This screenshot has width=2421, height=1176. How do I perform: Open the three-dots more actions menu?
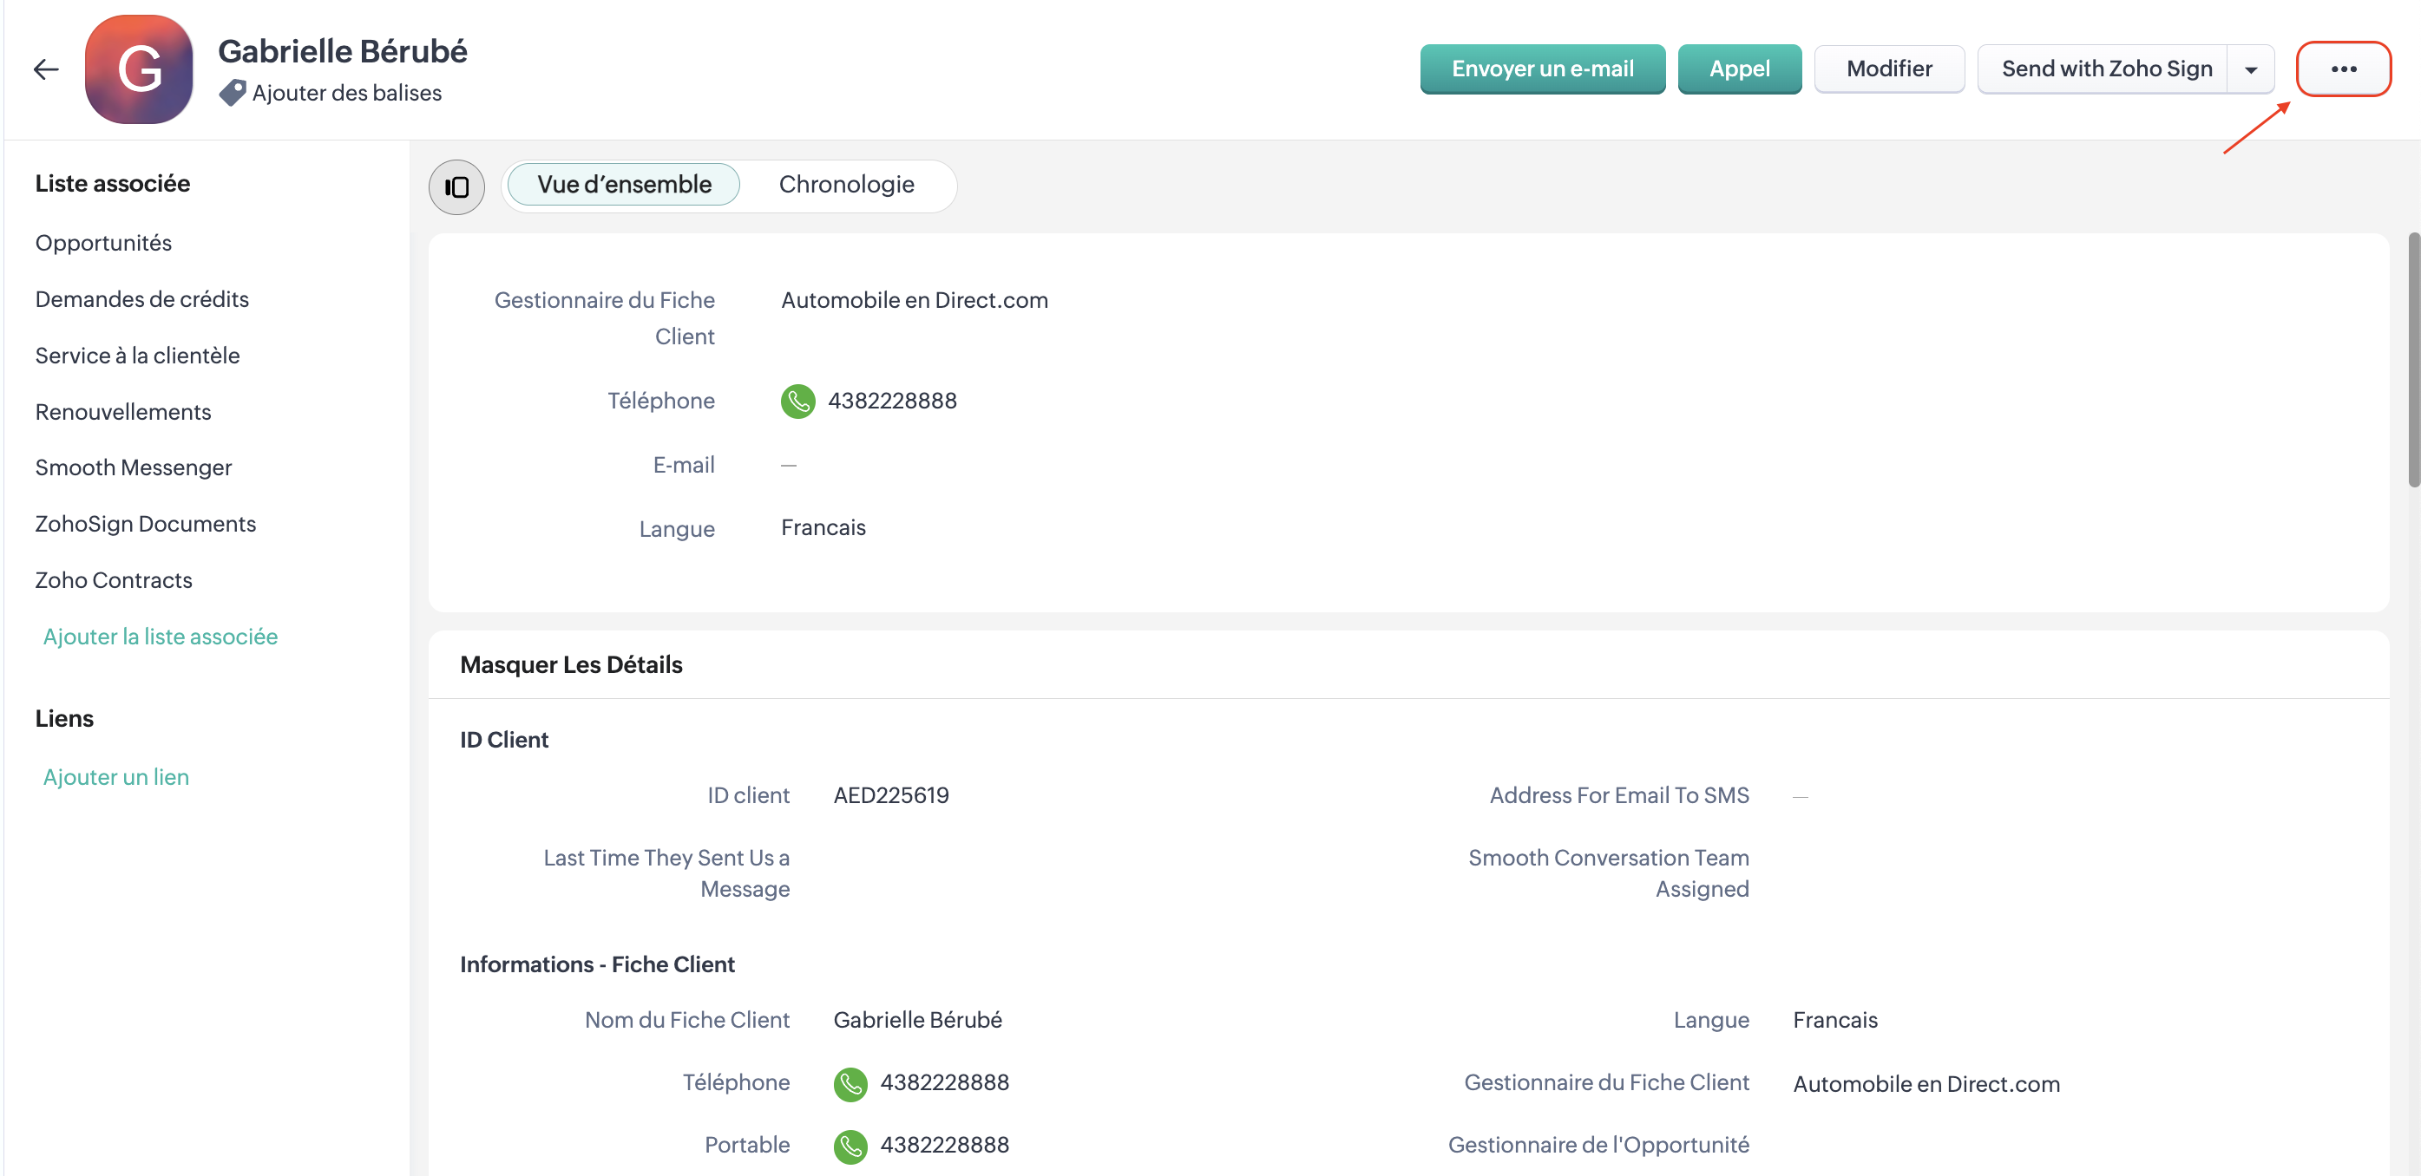2342,69
